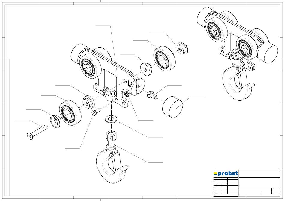The image size is (285, 201).
Task: Click the probst logo in title block
Action: click(226, 174)
